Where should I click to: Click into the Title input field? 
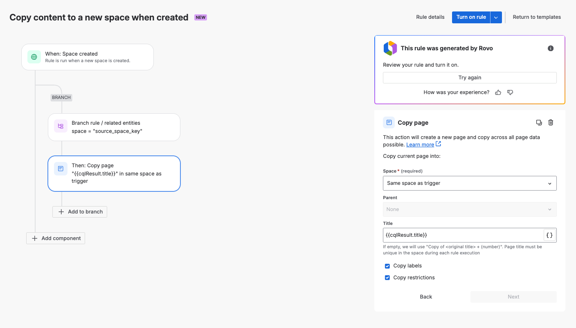point(463,235)
